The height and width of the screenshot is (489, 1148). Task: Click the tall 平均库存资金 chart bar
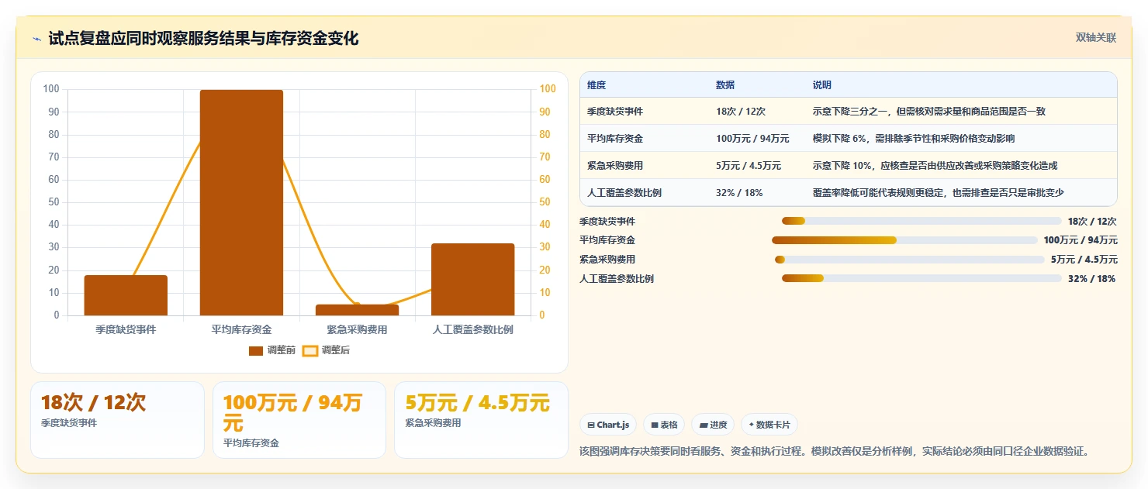241,202
